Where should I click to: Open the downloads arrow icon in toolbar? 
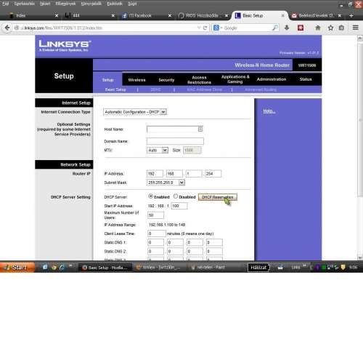287,28
